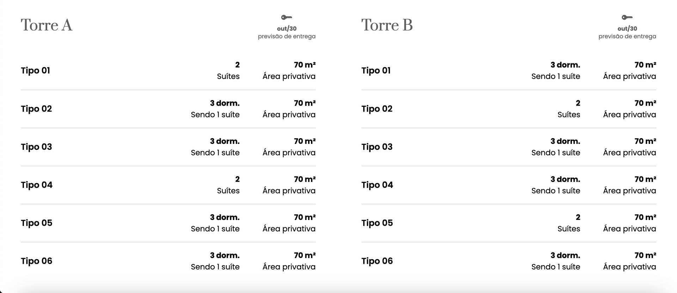
Task: Click 70 m² area of Torre A Tipo 01
Action: pos(305,65)
